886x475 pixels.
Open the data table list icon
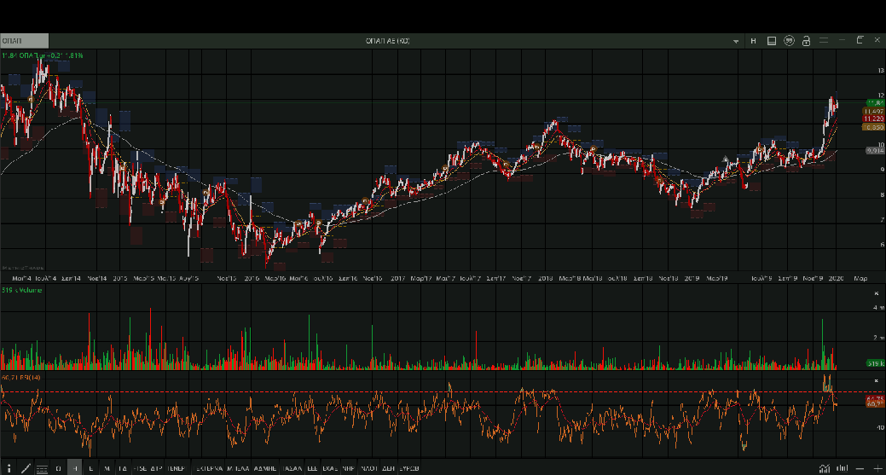pyautogui.click(x=42, y=468)
